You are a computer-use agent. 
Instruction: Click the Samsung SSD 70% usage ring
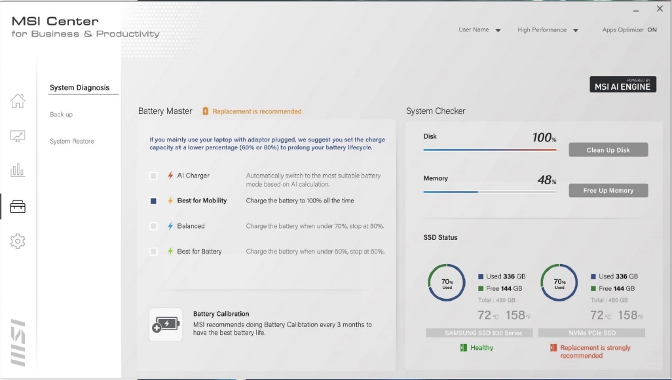[x=447, y=282]
